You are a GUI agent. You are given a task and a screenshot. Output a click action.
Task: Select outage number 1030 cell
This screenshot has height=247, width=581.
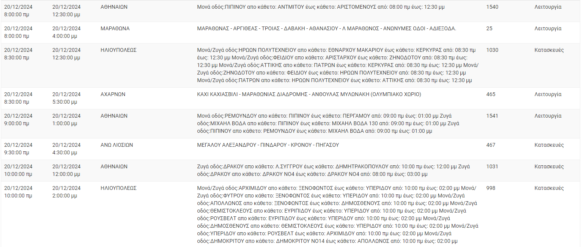click(x=492, y=50)
